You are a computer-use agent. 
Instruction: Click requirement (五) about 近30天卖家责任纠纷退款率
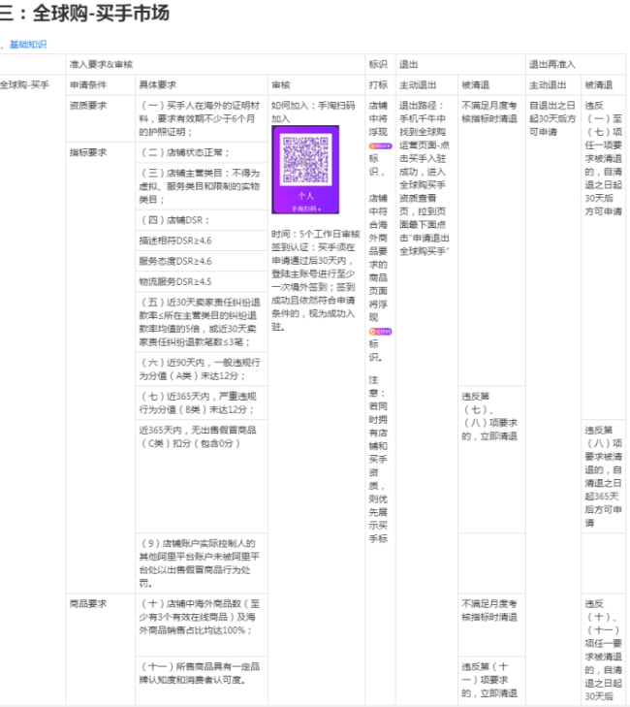[200, 322]
